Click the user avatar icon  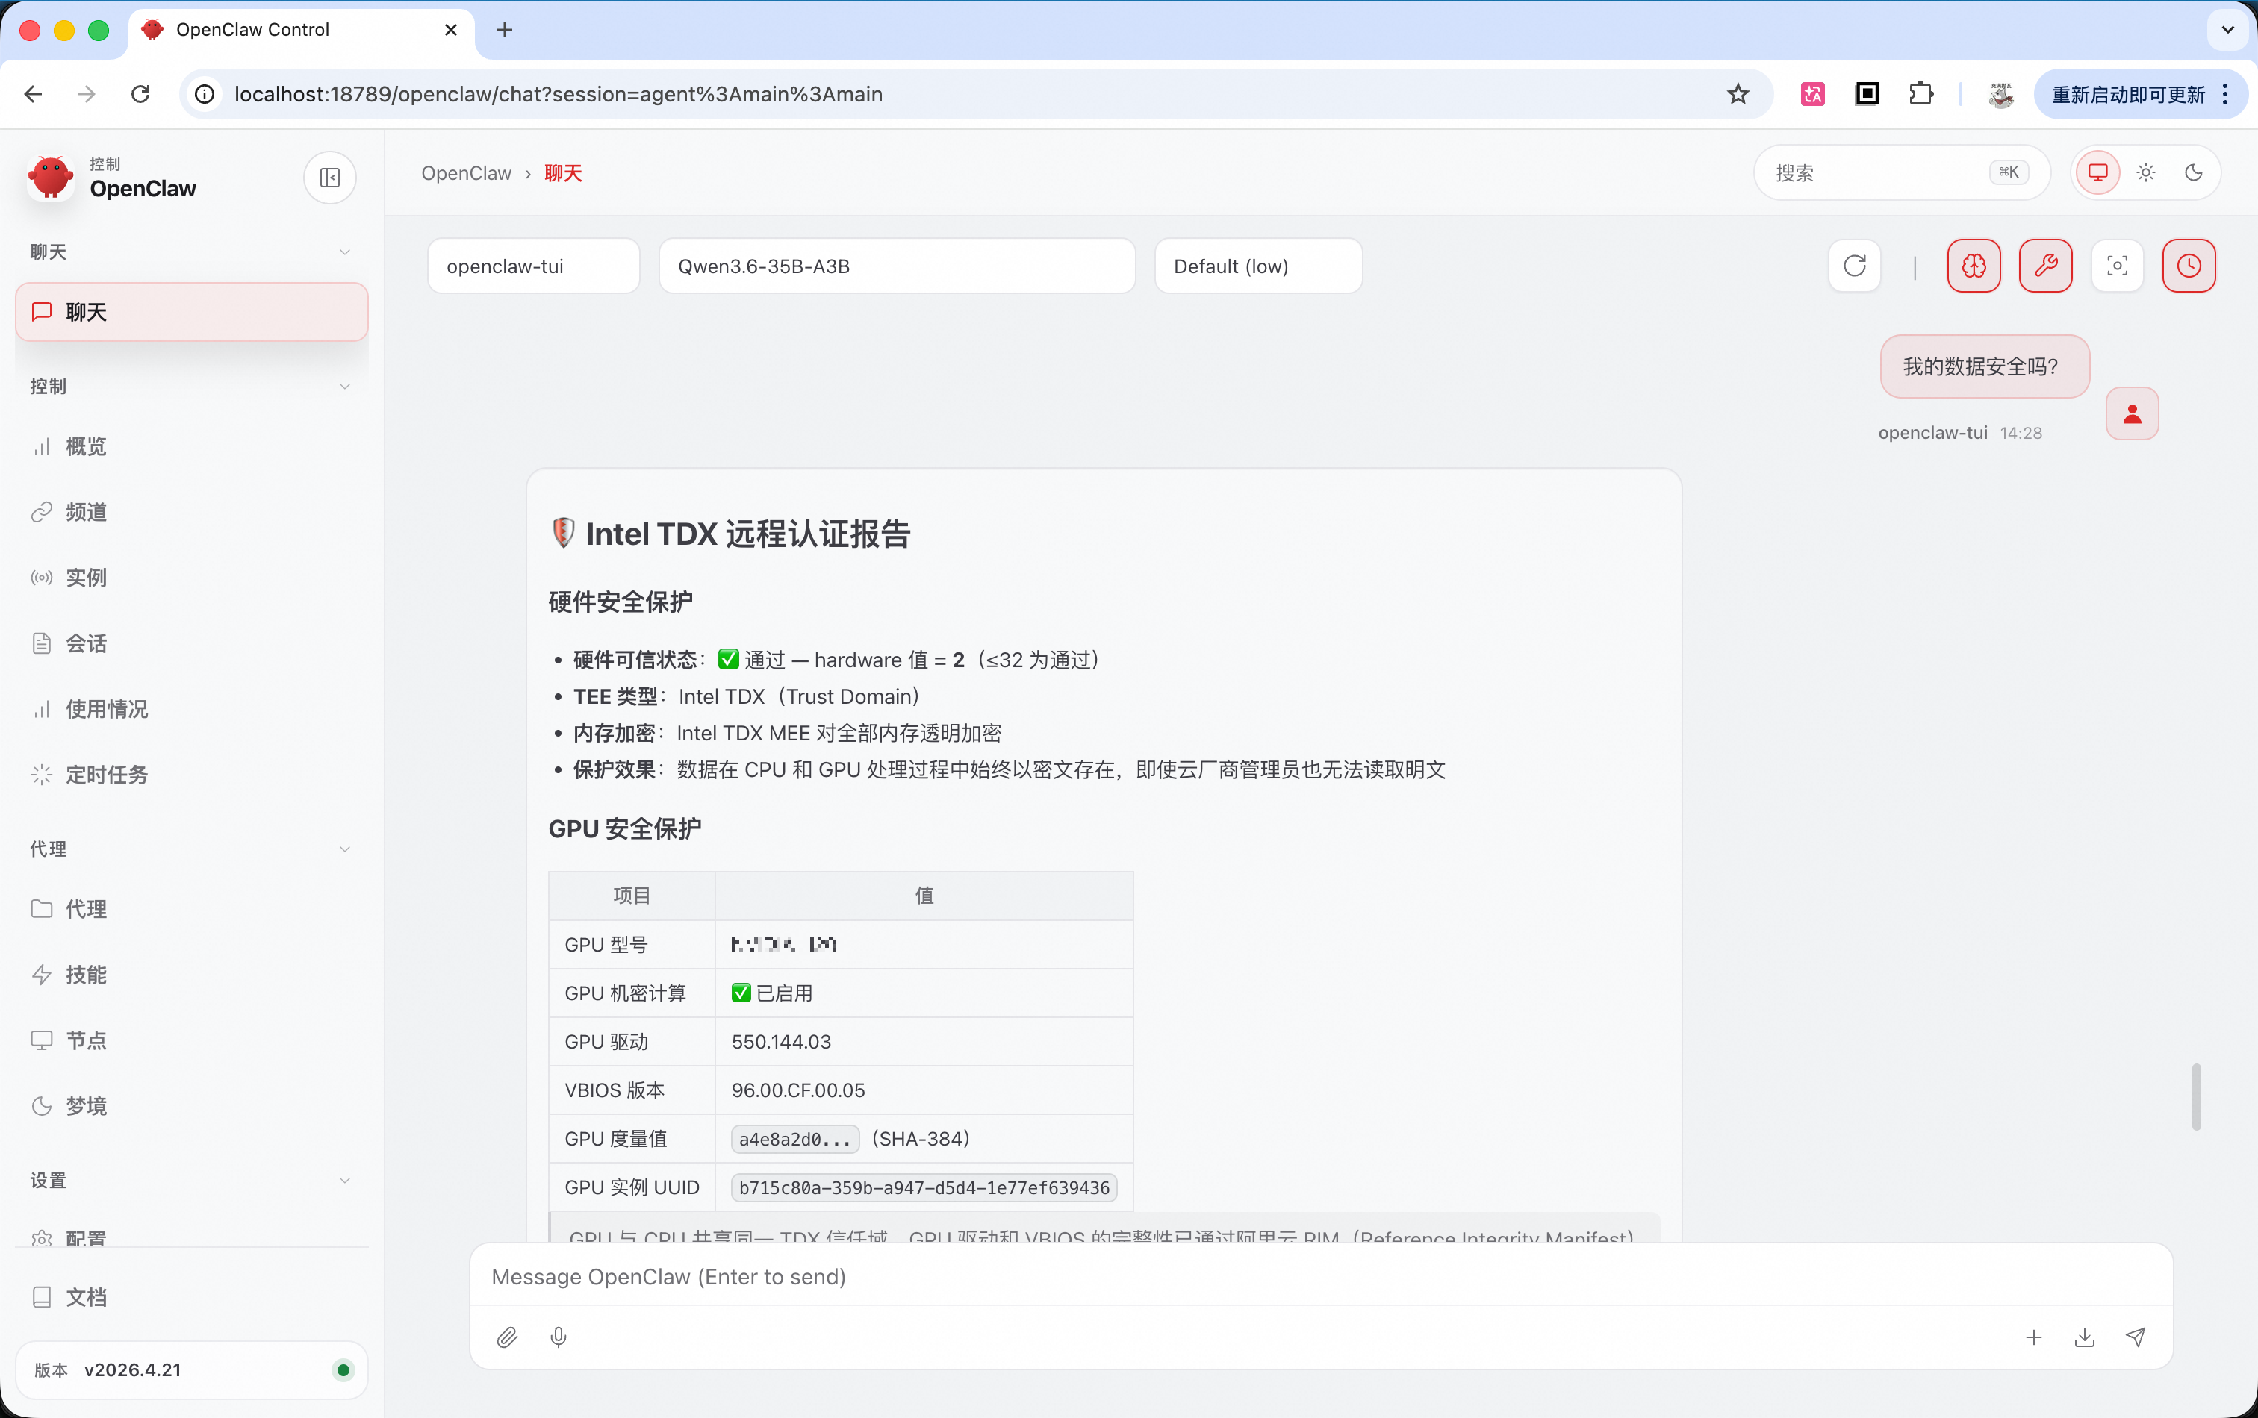pyautogui.click(x=2131, y=413)
